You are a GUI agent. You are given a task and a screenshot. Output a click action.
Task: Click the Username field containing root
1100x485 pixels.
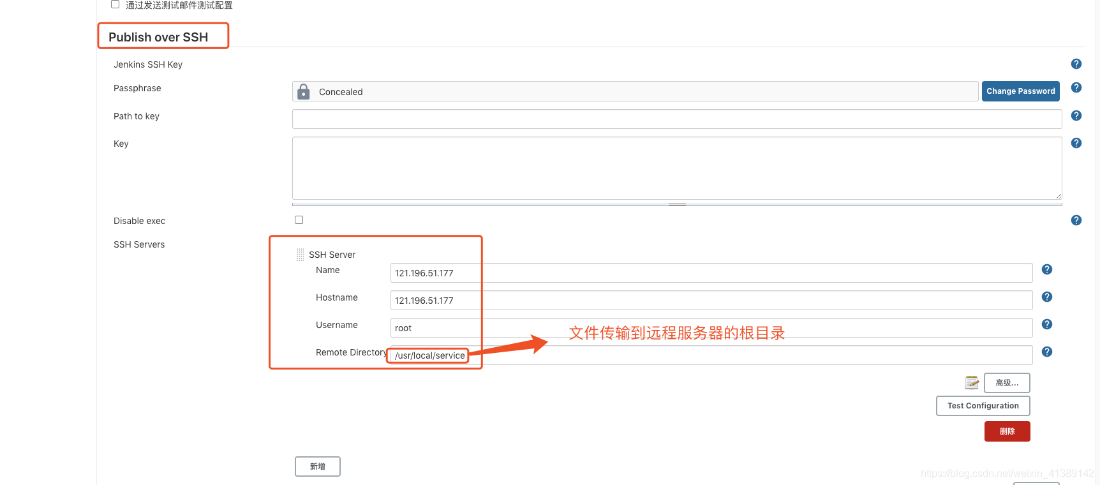click(711, 328)
